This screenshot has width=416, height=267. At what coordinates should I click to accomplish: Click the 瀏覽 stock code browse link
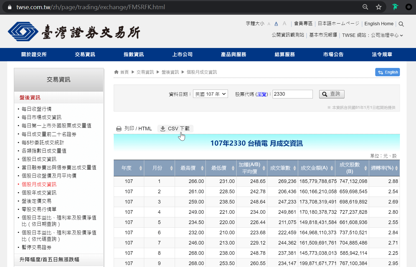pos(262,94)
